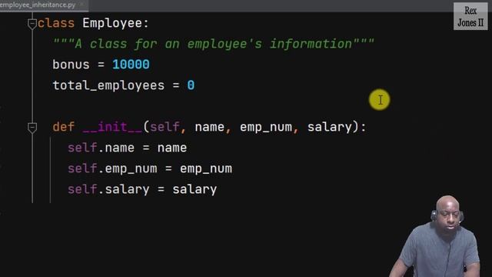The height and width of the screenshot is (277, 492).
Task: Close the employee_inheritance.py tab
Action: pyautogui.click(x=82, y=5)
